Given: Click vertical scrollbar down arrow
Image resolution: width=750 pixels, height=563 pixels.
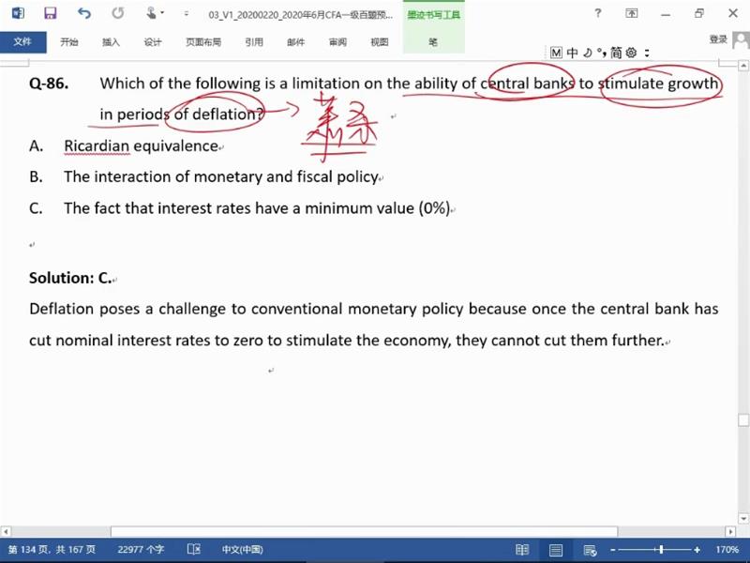Looking at the screenshot, I should pos(743,519).
